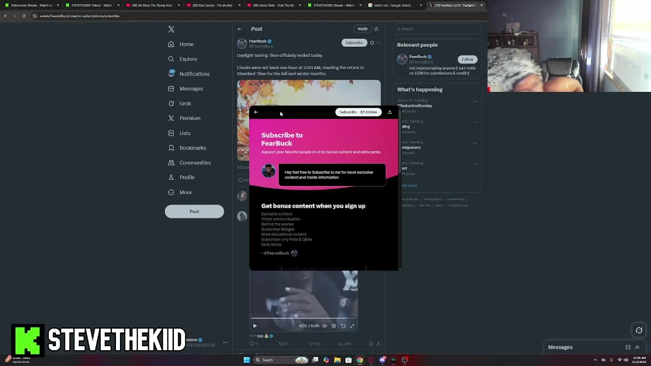Open Profile in the sidebar
The image size is (651, 366).
(182, 177)
